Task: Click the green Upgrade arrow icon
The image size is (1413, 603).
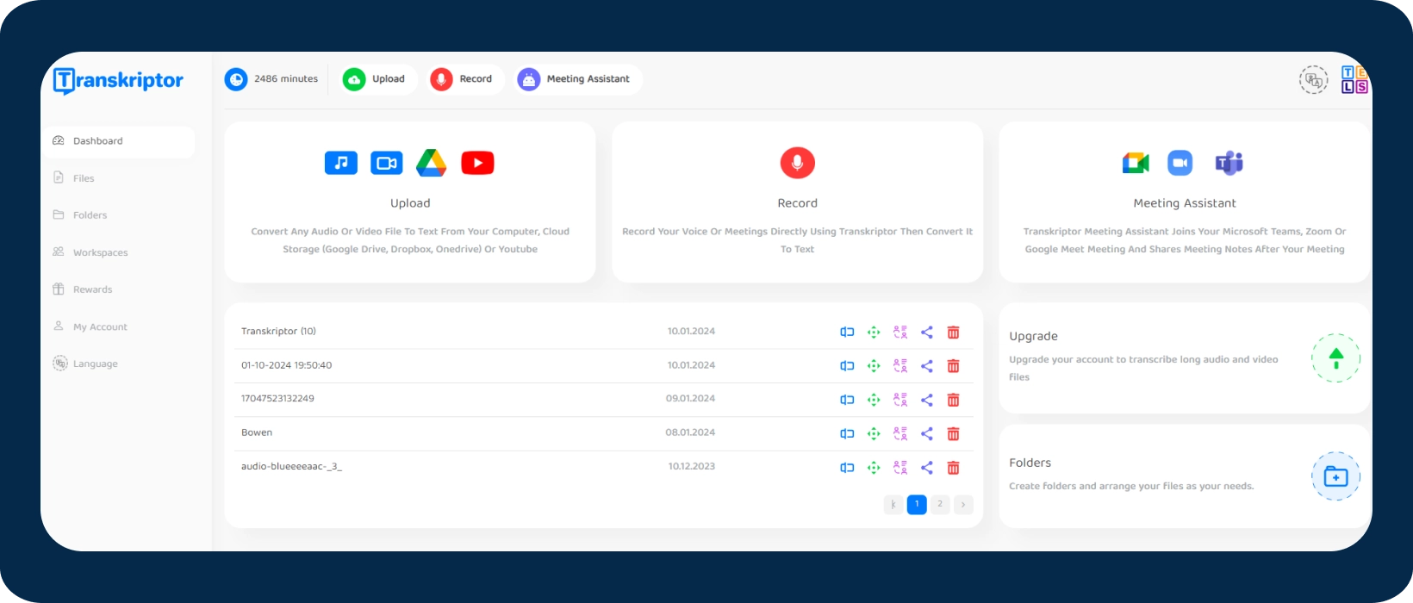Action: point(1335,358)
